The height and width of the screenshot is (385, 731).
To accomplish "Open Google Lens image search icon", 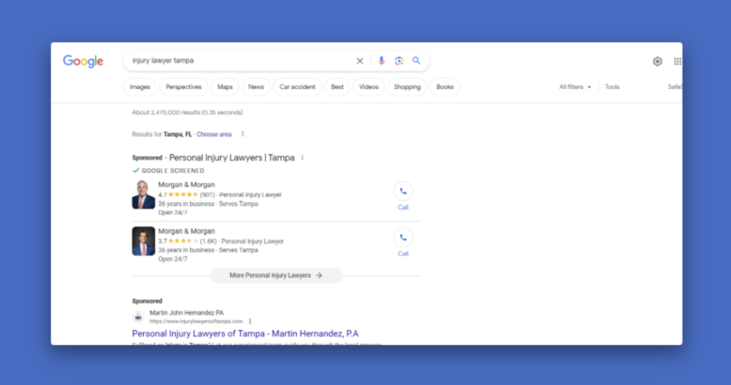I will tap(398, 61).
